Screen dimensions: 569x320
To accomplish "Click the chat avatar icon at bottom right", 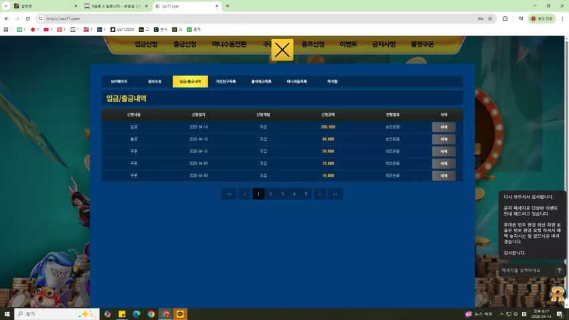I will [x=558, y=293].
